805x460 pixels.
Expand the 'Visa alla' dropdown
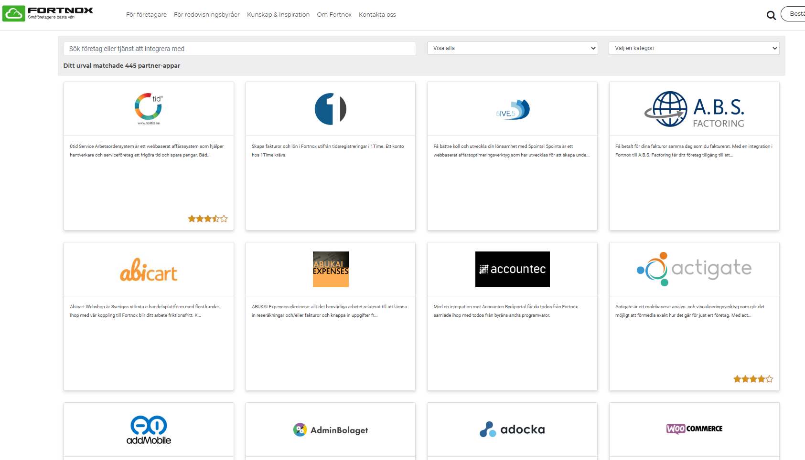[x=513, y=48]
